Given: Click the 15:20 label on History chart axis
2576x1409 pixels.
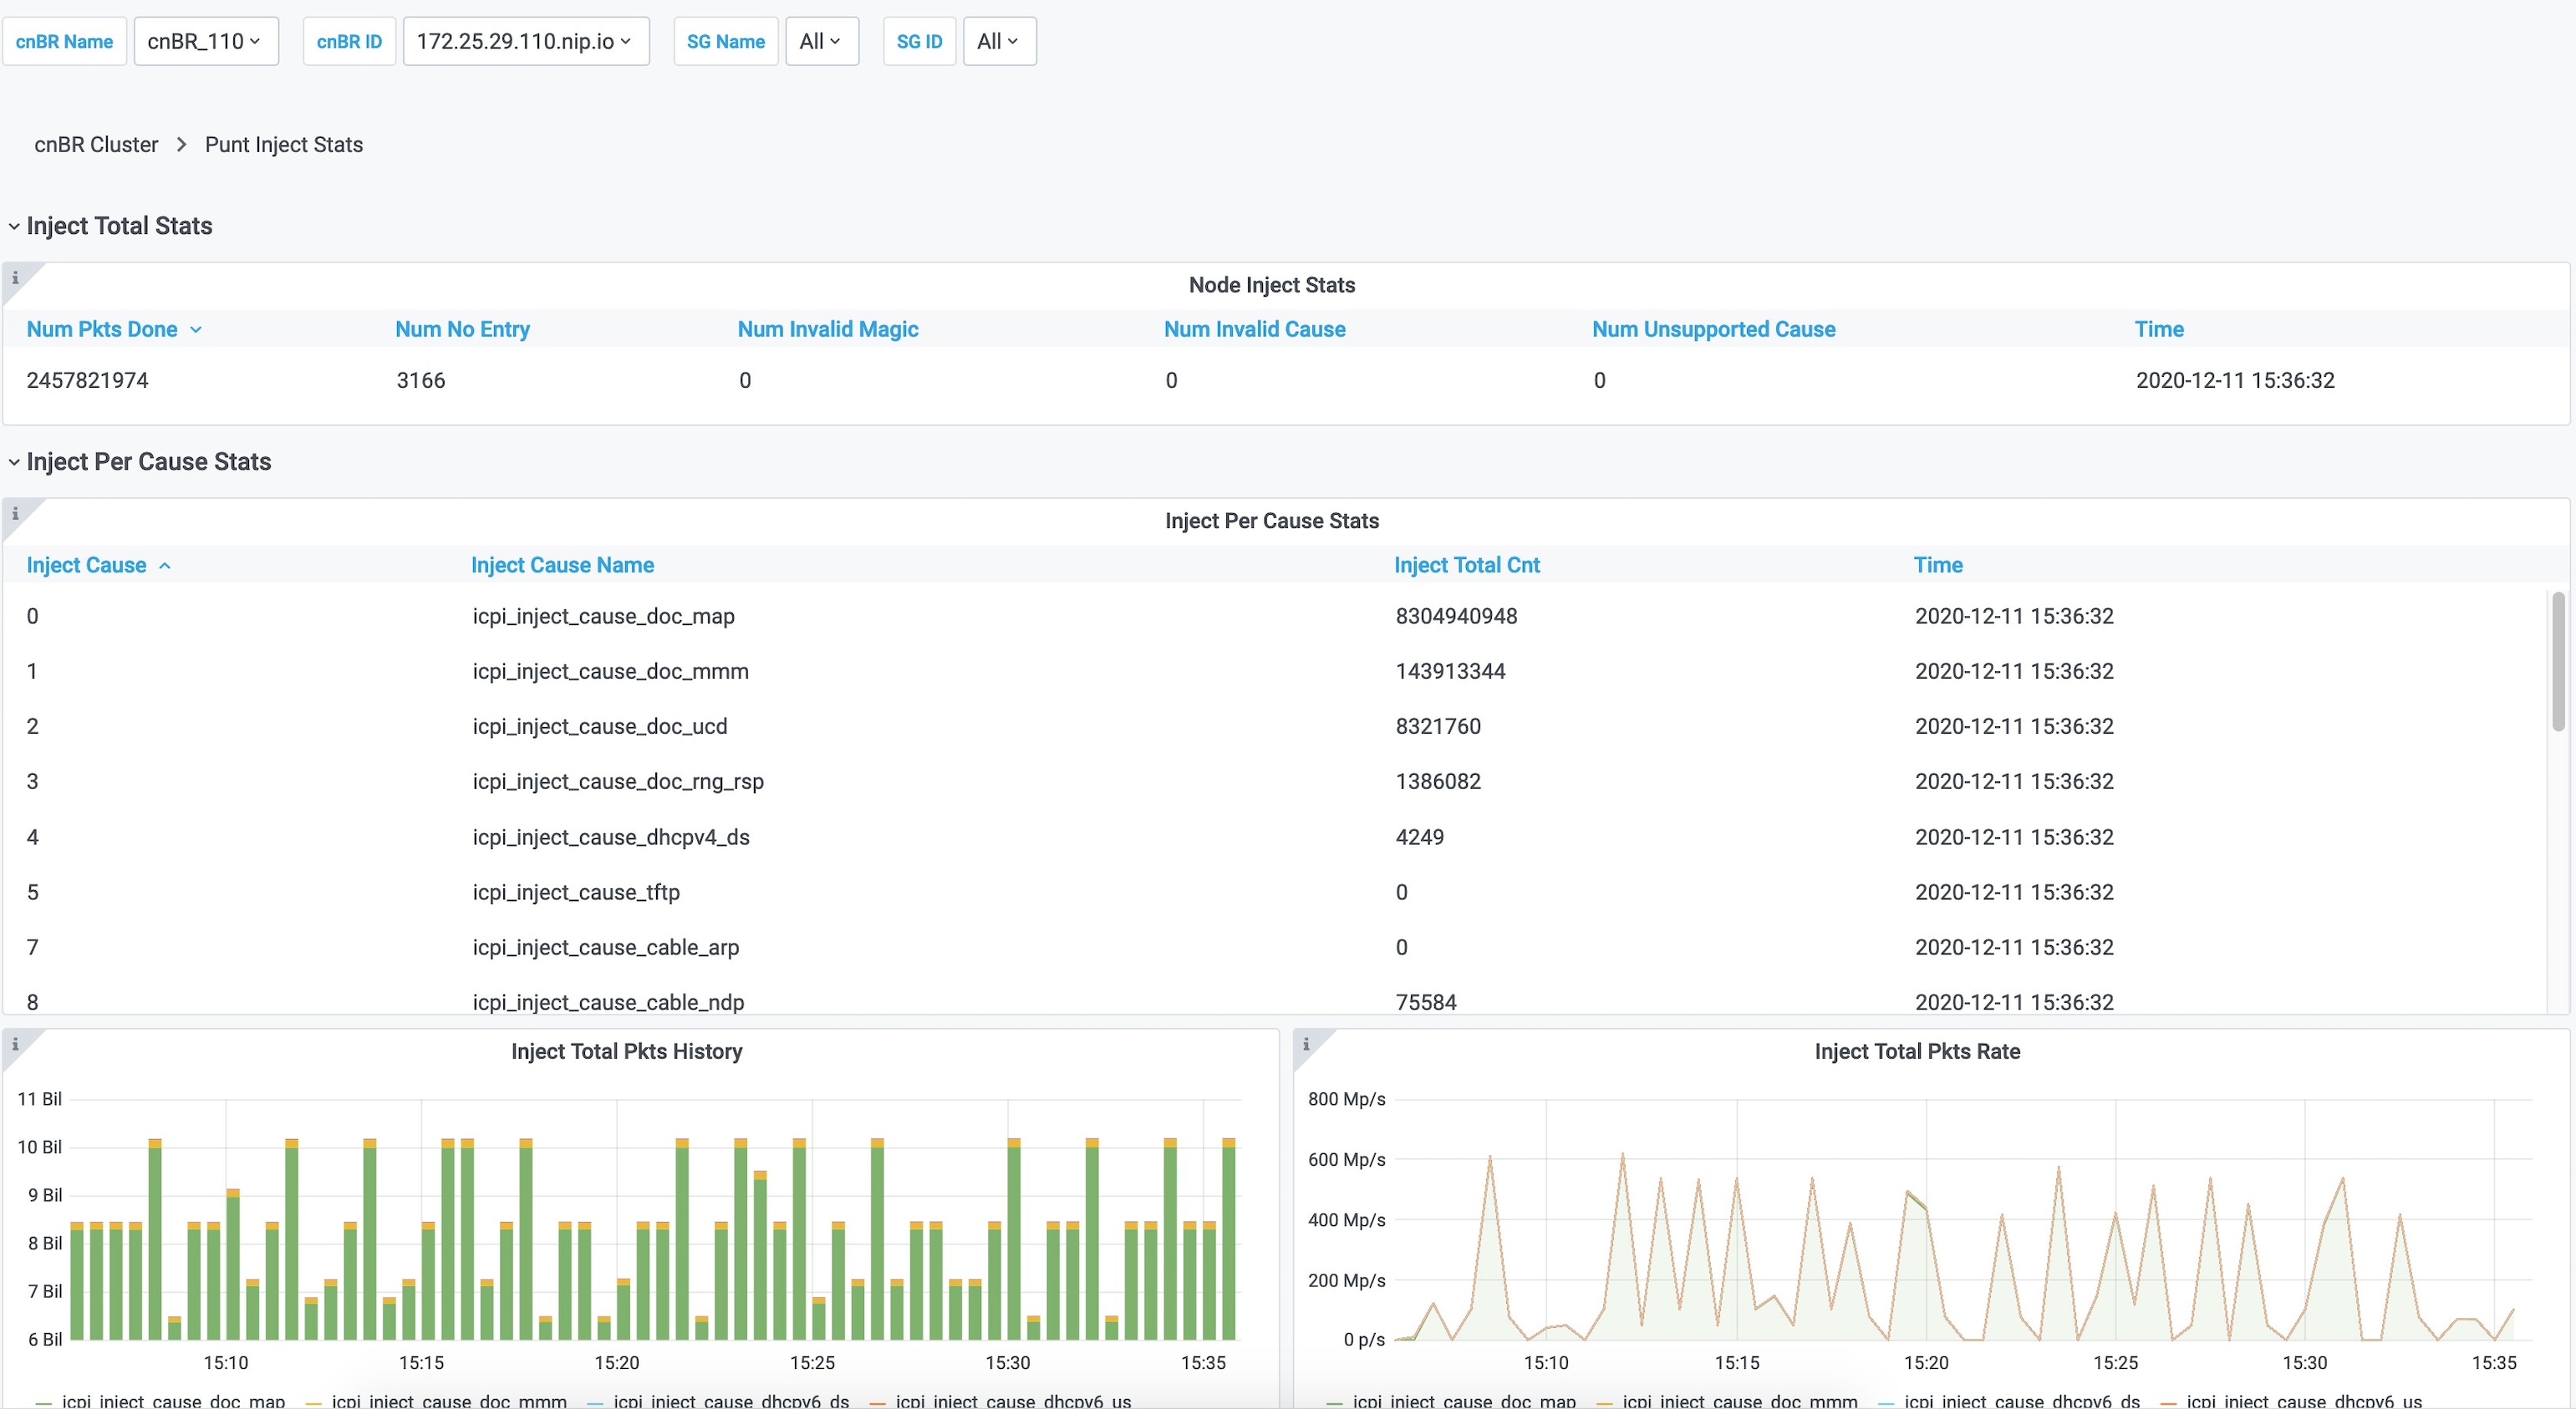Looking at the screenshot, I should 617,1363.
